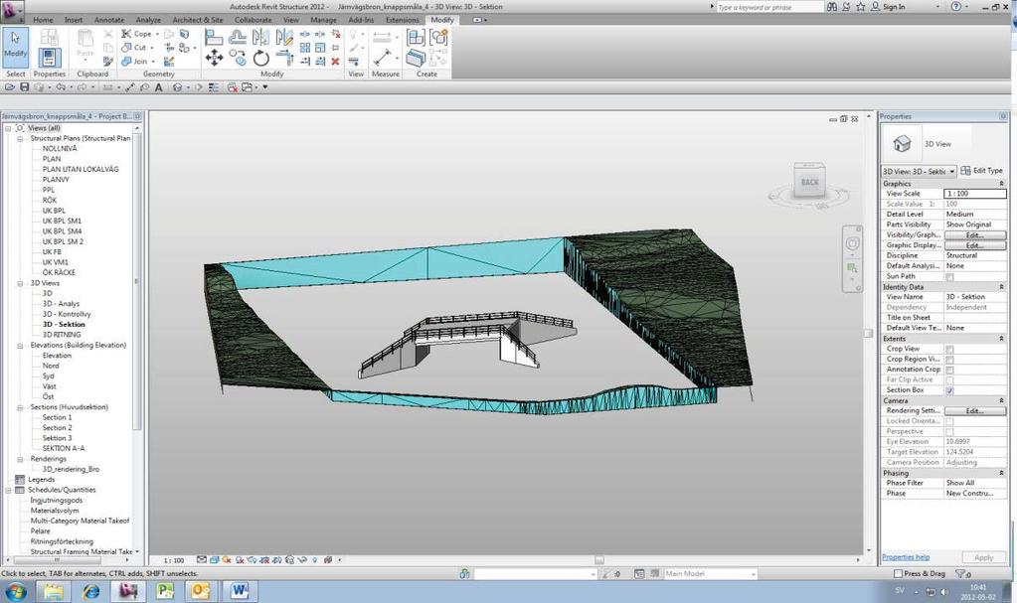Click the Properties ribbon icon

49,58
